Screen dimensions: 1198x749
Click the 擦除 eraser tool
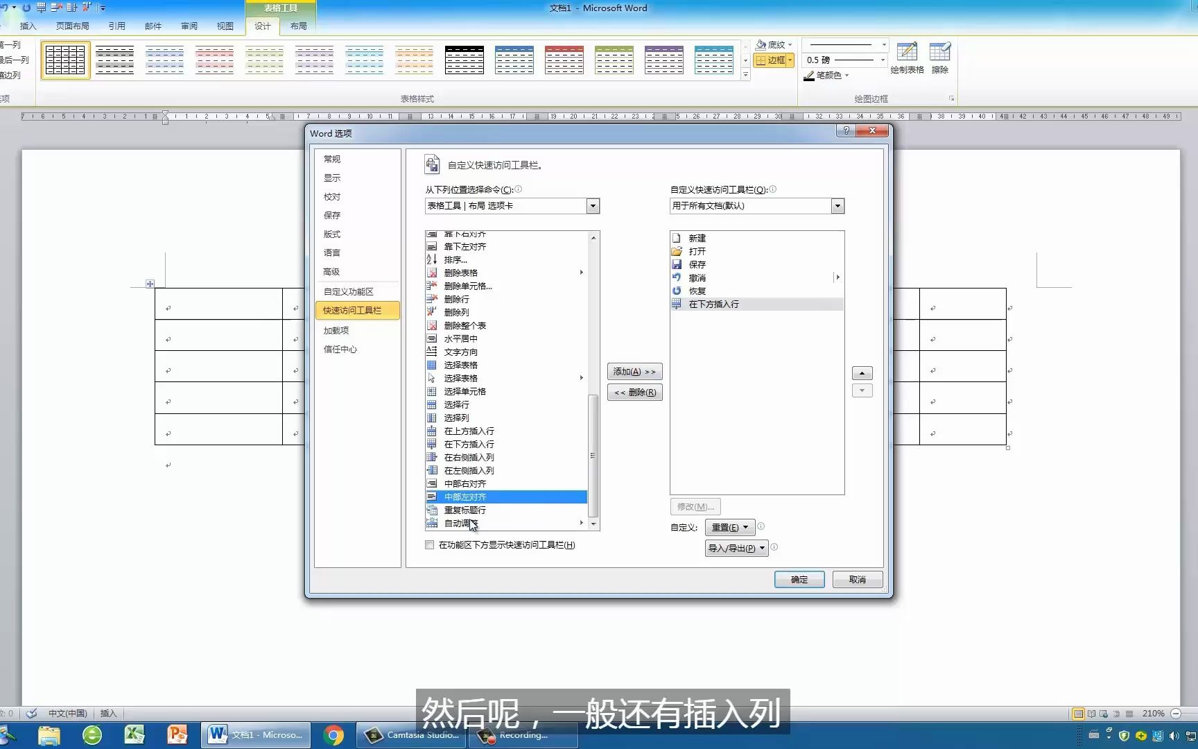pyautogui.click(x=940, y=58)
